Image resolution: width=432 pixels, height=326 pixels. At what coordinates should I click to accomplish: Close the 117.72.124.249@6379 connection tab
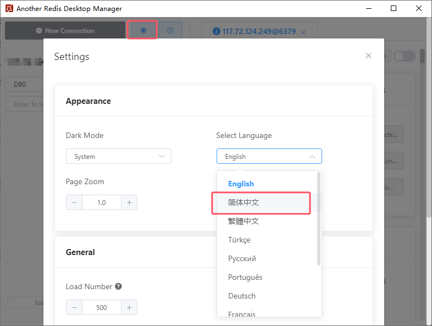[x=303, y=32]
